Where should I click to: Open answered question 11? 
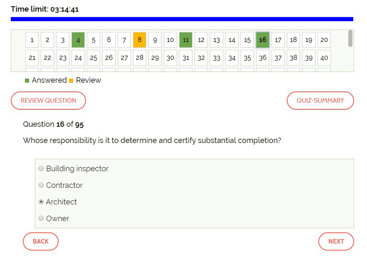pos(186,40)
